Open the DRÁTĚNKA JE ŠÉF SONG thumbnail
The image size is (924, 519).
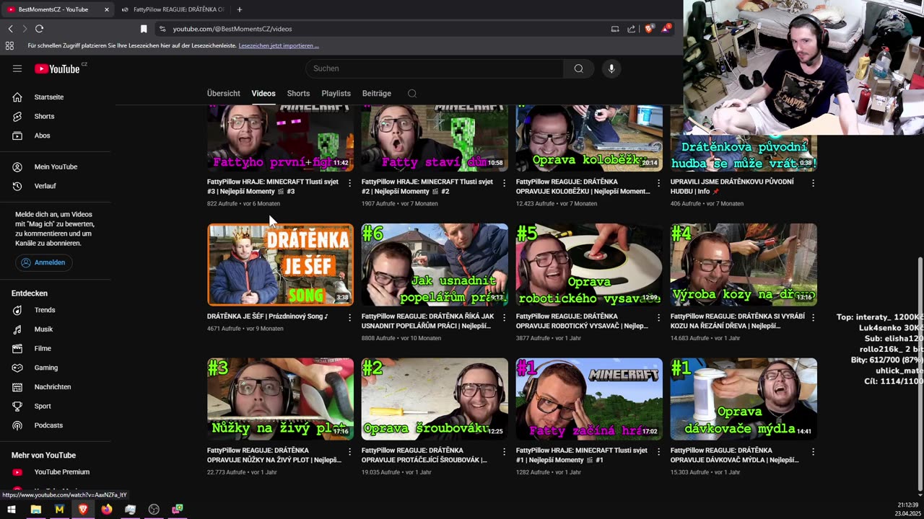pyautogui.click(x=280, y=265)
